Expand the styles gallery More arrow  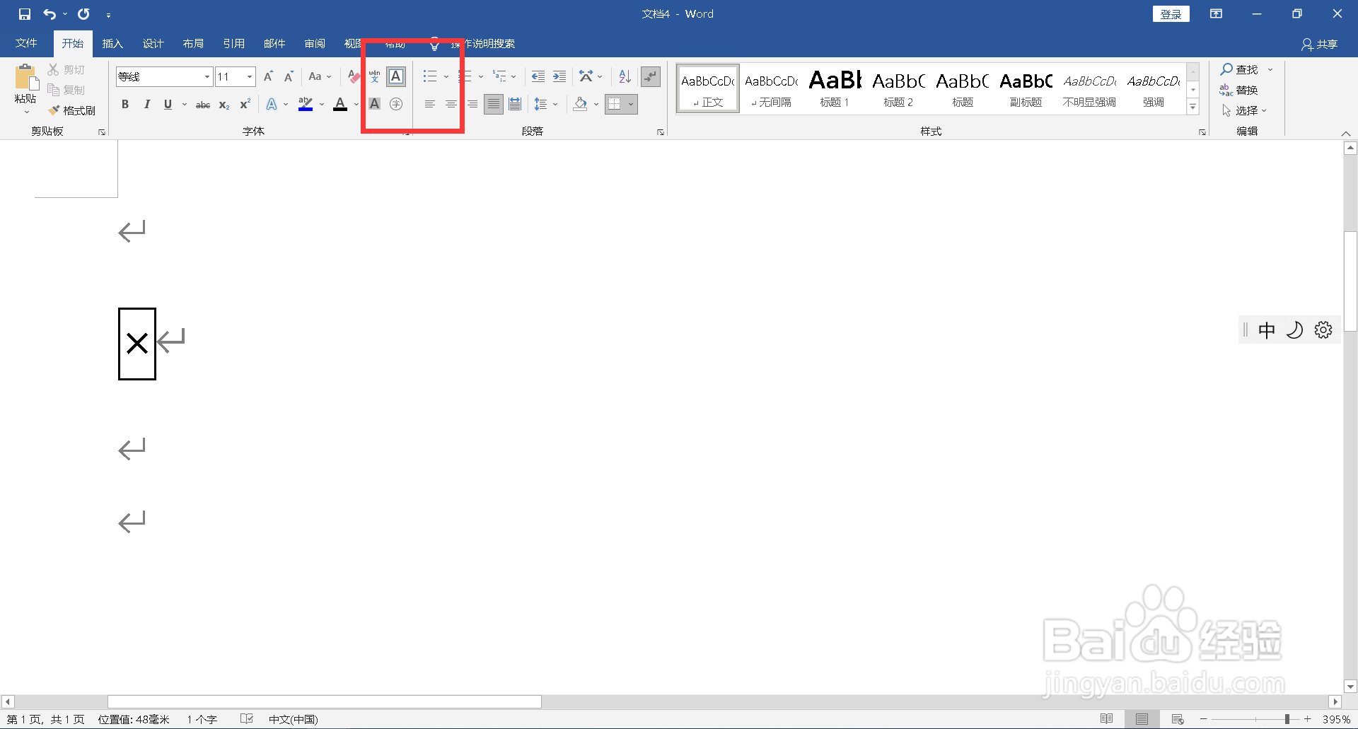[1193, 107]
